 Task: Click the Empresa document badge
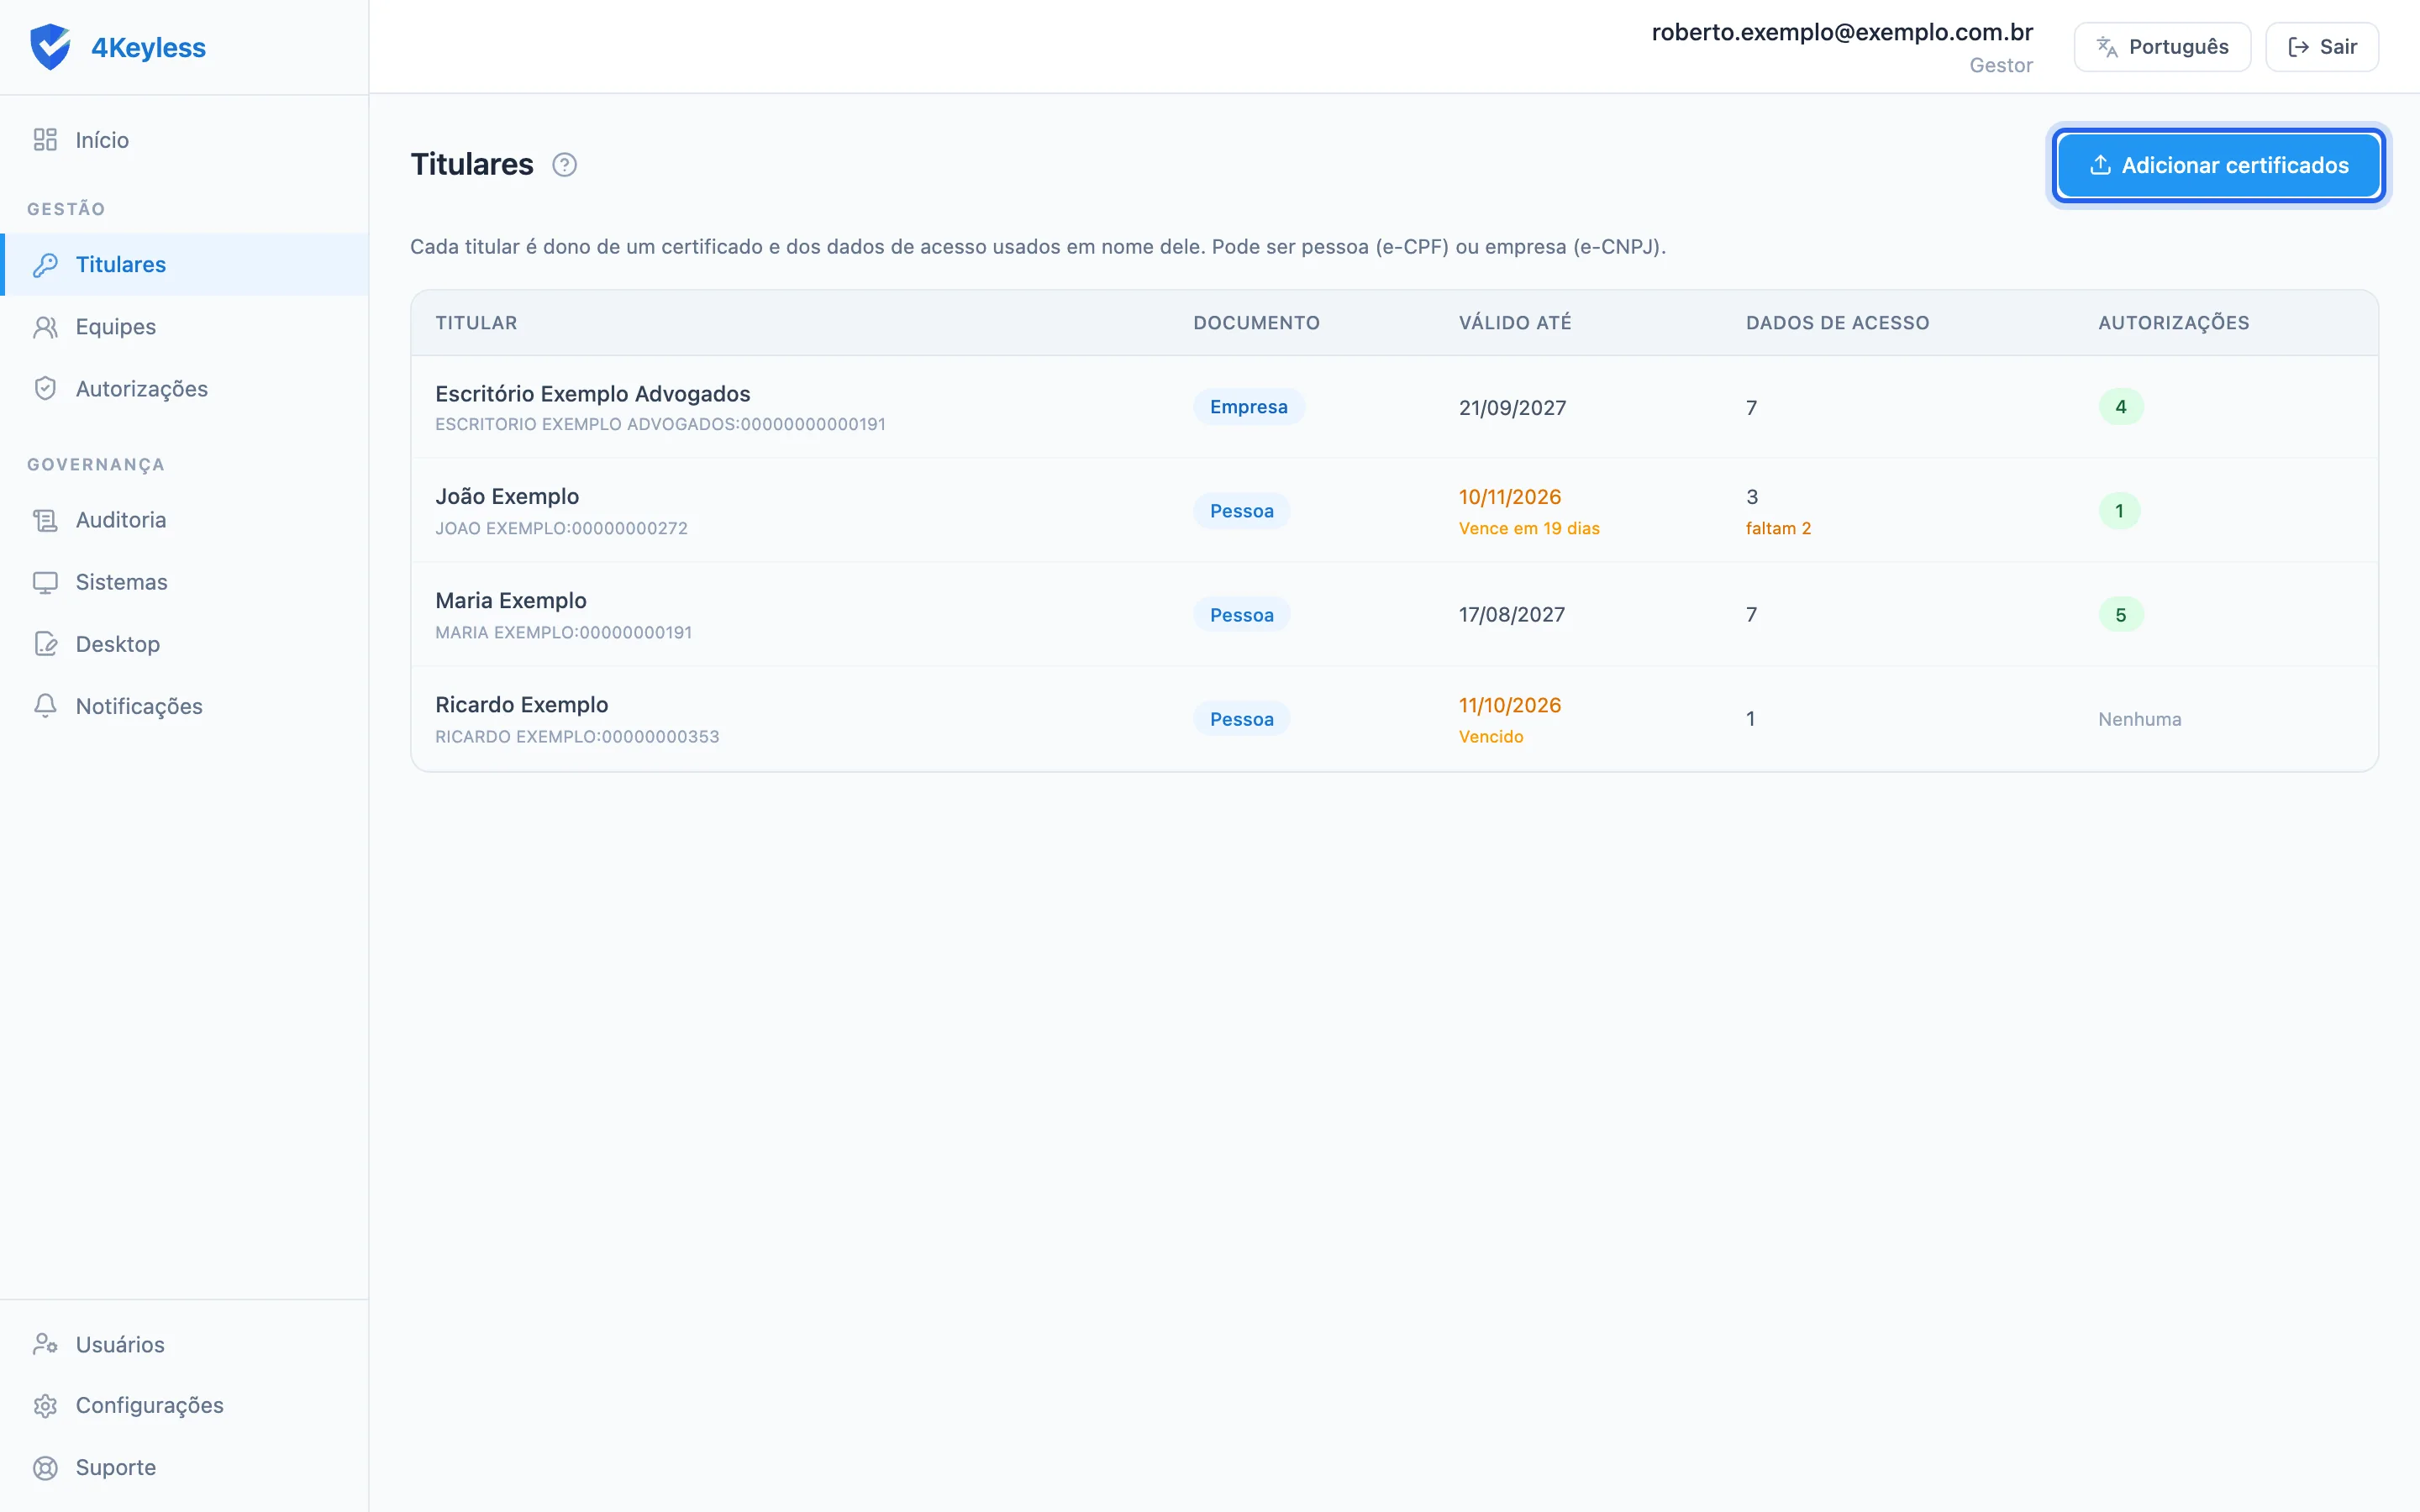pyautogui.click(x=1249, y=407)
